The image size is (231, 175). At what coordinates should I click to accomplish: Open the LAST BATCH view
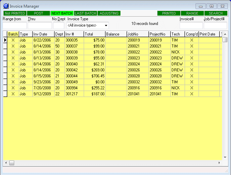pos(85,13)
